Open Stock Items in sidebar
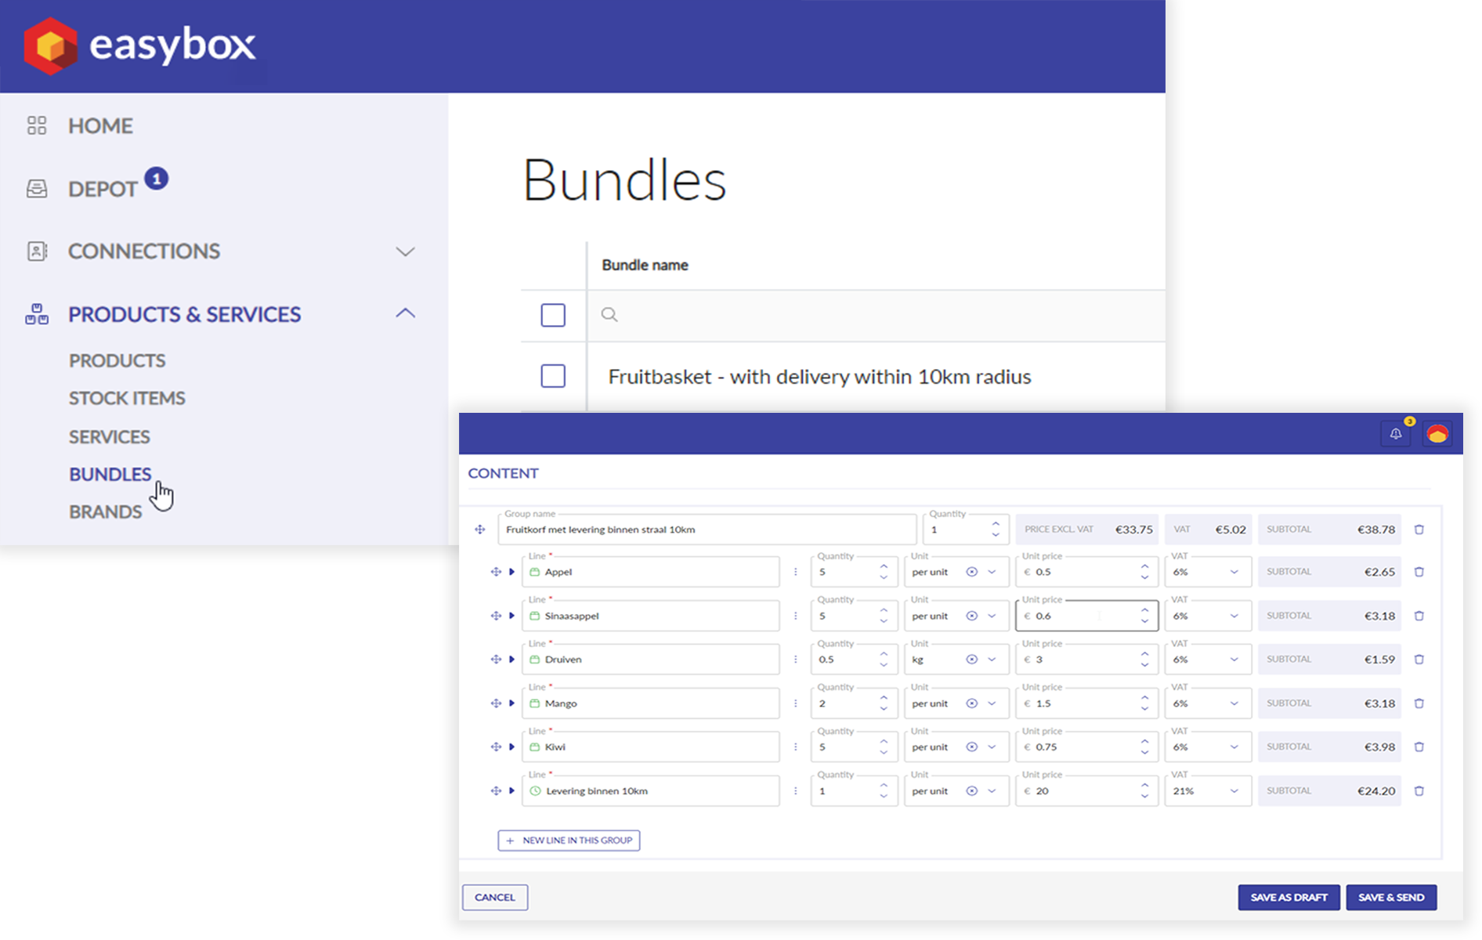 point(127,398)
